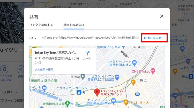Send to mobile device icon in background
This screenshot has width=194, height=108.
pyautogui.click(x=4, y=69)
